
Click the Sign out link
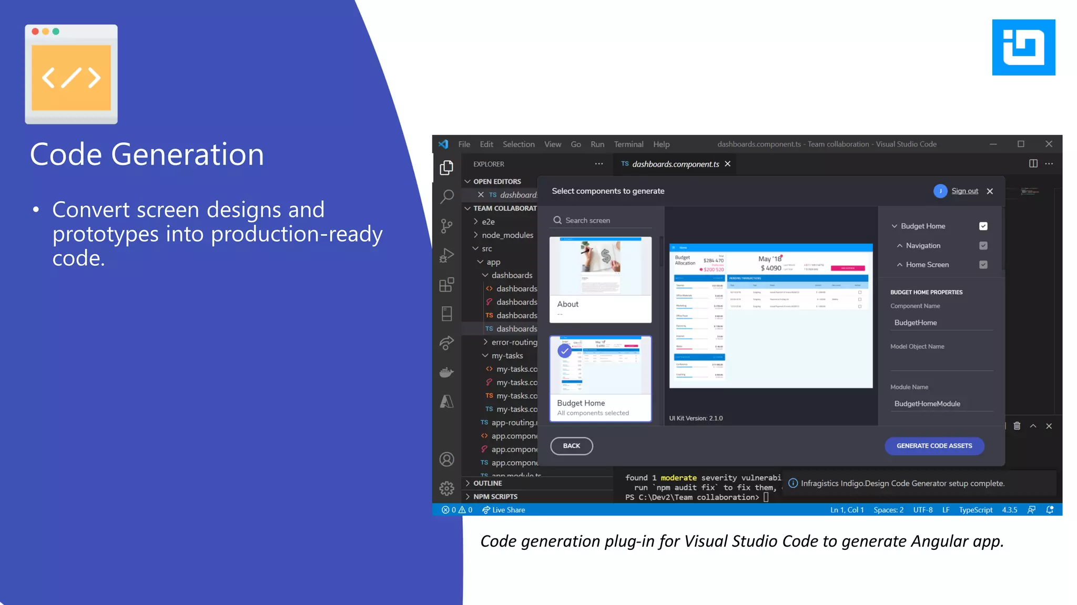(x=965, y=191)
